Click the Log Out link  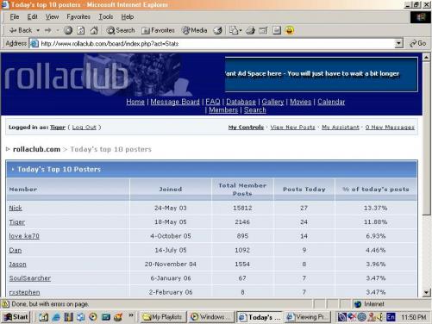(84, 128)
